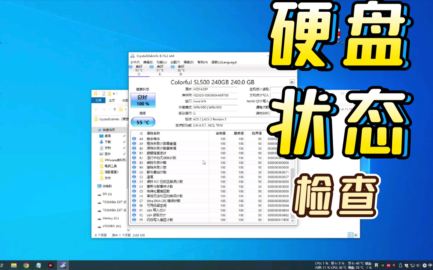Open 桌面 in Explorer sidebar

pyautogui.click(x=107, y=136)
